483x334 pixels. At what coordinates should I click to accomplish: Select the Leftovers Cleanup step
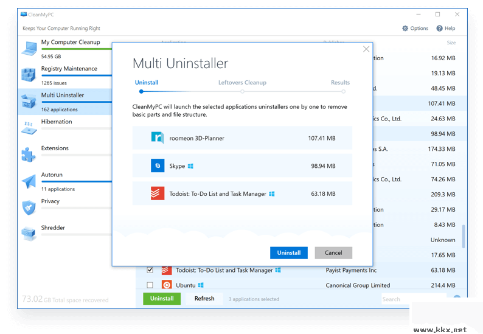pyautogui.click(x=243, y=83)
